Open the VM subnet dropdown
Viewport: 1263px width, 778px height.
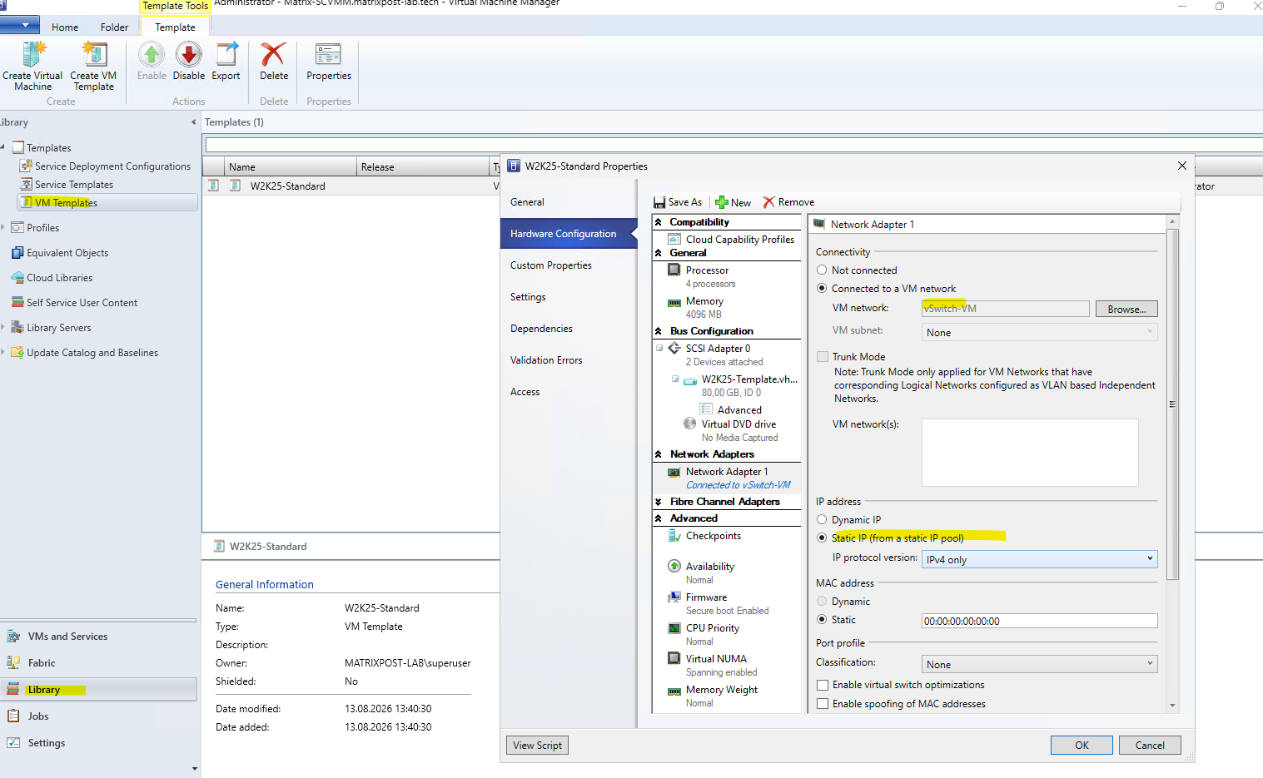point(1040,332)
